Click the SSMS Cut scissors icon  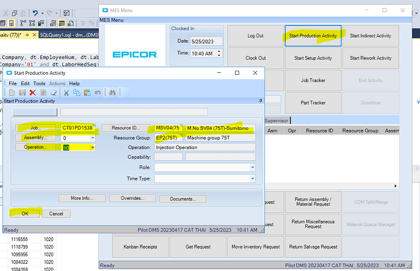tap(5, 13)
